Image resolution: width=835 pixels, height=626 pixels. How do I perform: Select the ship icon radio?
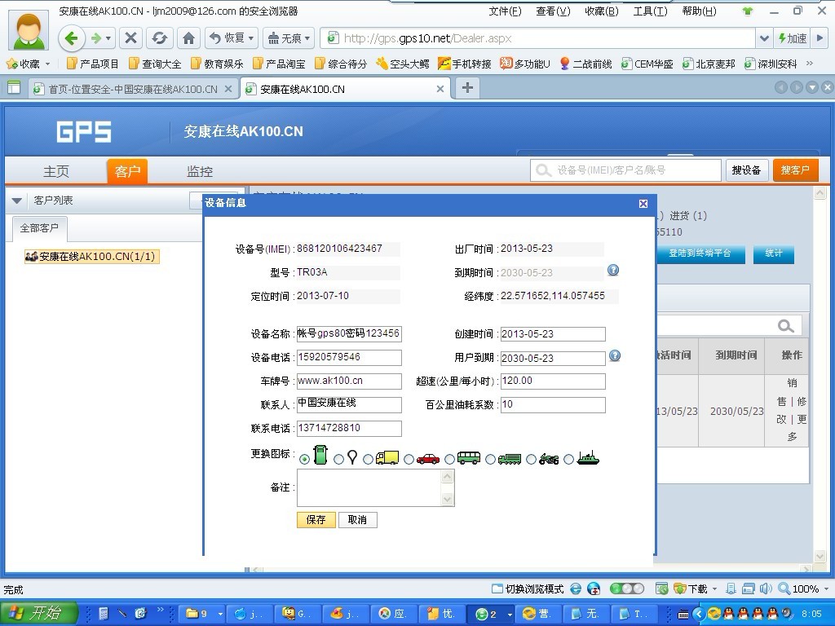pyautogui.click(x=569, y=459)
